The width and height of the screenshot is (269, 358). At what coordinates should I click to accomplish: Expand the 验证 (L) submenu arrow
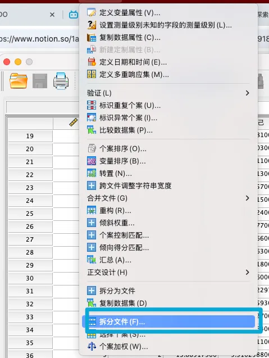(x=247, y=93)
